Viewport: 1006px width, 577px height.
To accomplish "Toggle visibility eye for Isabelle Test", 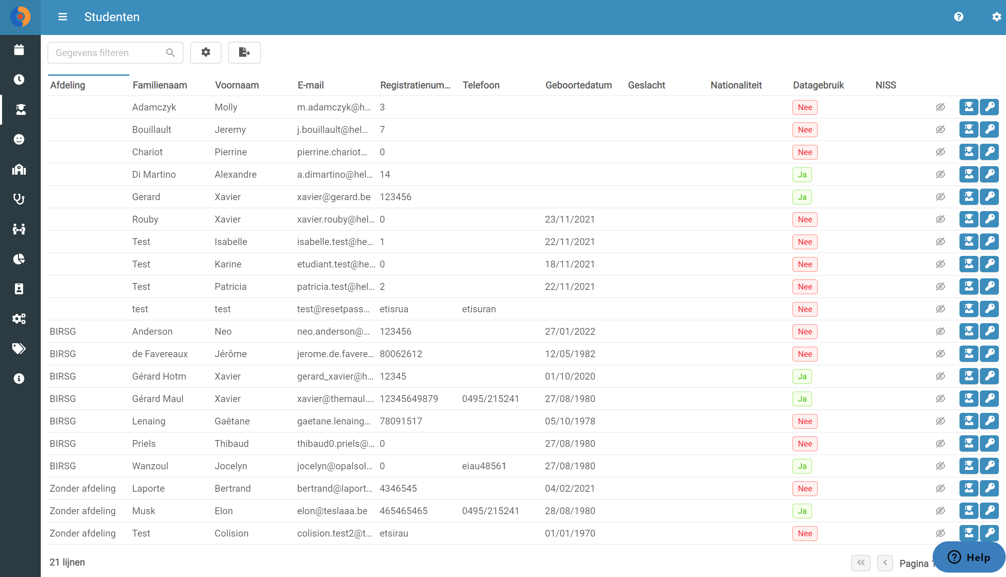I will point(940,242).
